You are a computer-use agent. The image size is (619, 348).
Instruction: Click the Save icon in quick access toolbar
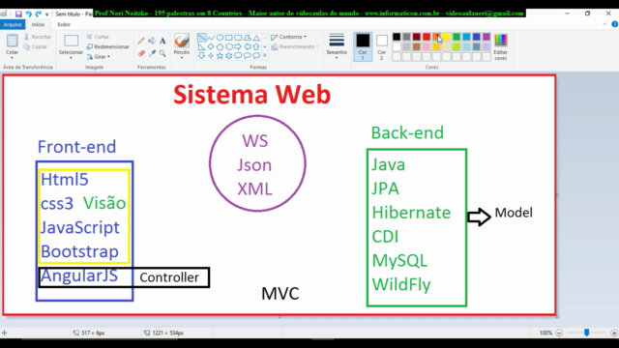[18, 14]
